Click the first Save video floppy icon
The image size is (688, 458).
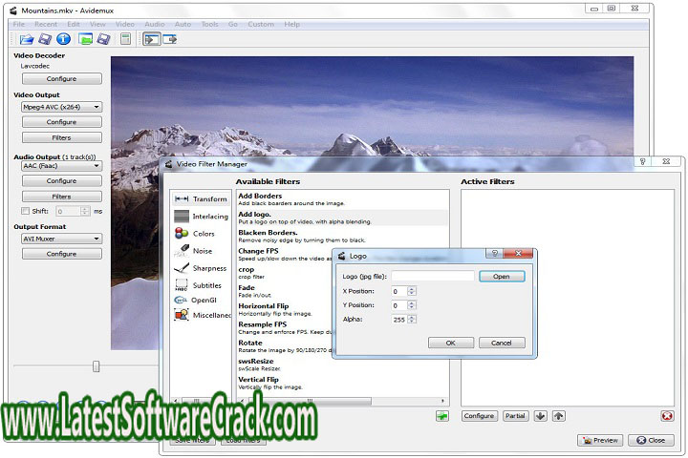pos(45,39)
